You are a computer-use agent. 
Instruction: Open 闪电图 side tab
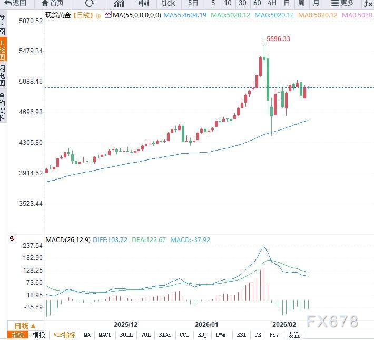click(3, 76)
